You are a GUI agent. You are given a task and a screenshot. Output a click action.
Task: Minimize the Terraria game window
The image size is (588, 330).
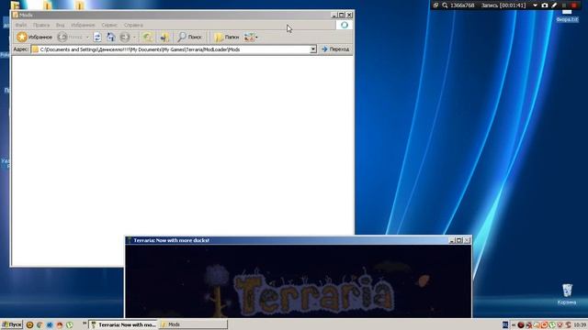click(x=452, y=240)
